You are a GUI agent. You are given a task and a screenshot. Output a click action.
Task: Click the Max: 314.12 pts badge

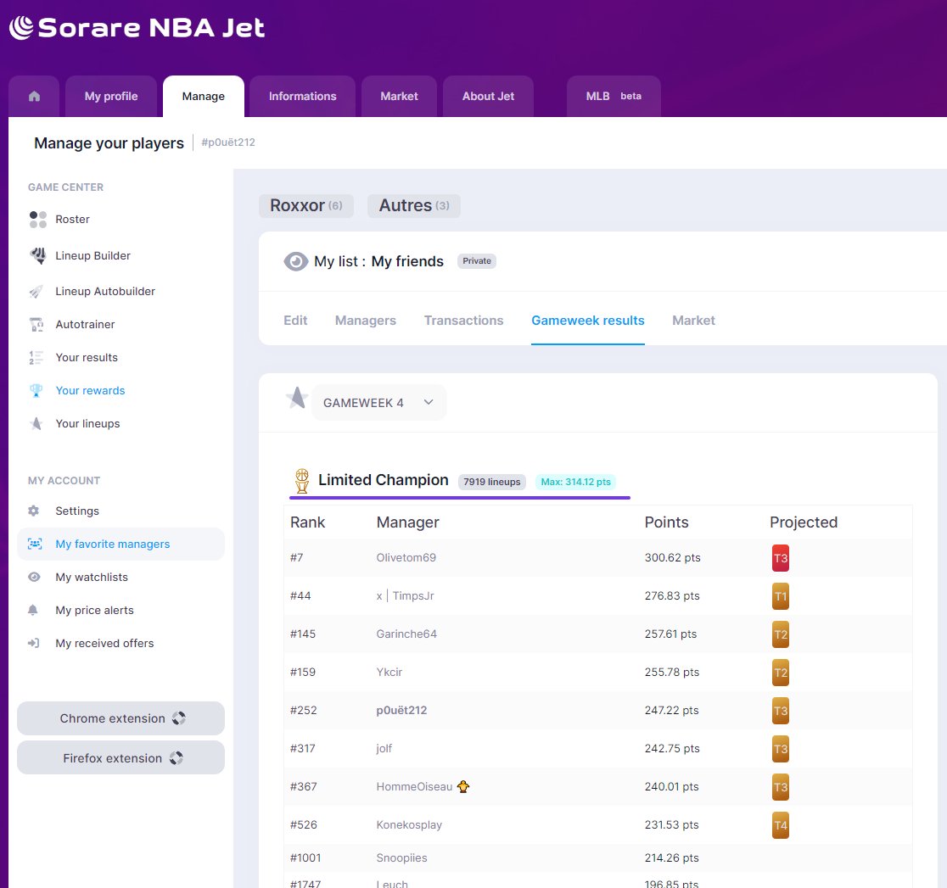click(575, 482)
